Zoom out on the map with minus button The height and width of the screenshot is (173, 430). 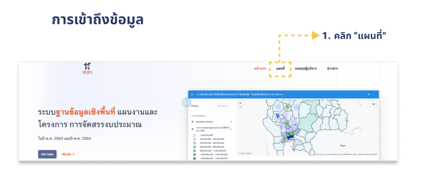coord(240,107)
